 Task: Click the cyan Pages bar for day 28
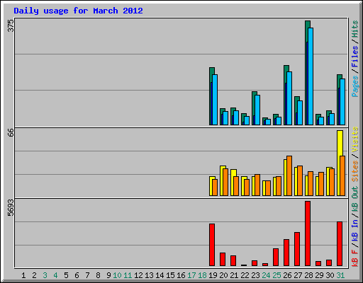click(311, 76)
